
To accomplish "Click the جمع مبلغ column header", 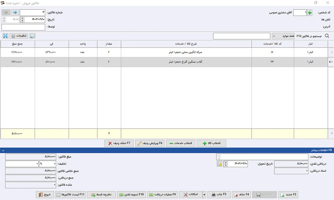I will (17, 44).
